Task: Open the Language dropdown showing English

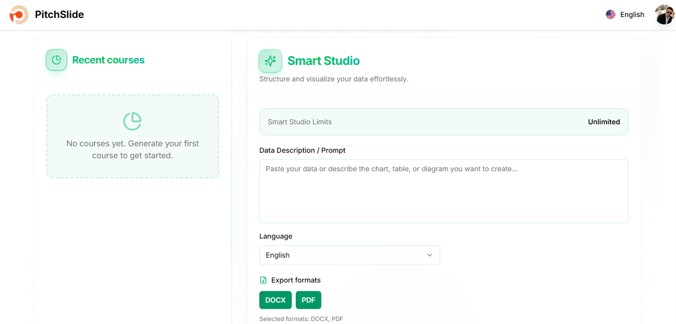Action: coord(350,255)
